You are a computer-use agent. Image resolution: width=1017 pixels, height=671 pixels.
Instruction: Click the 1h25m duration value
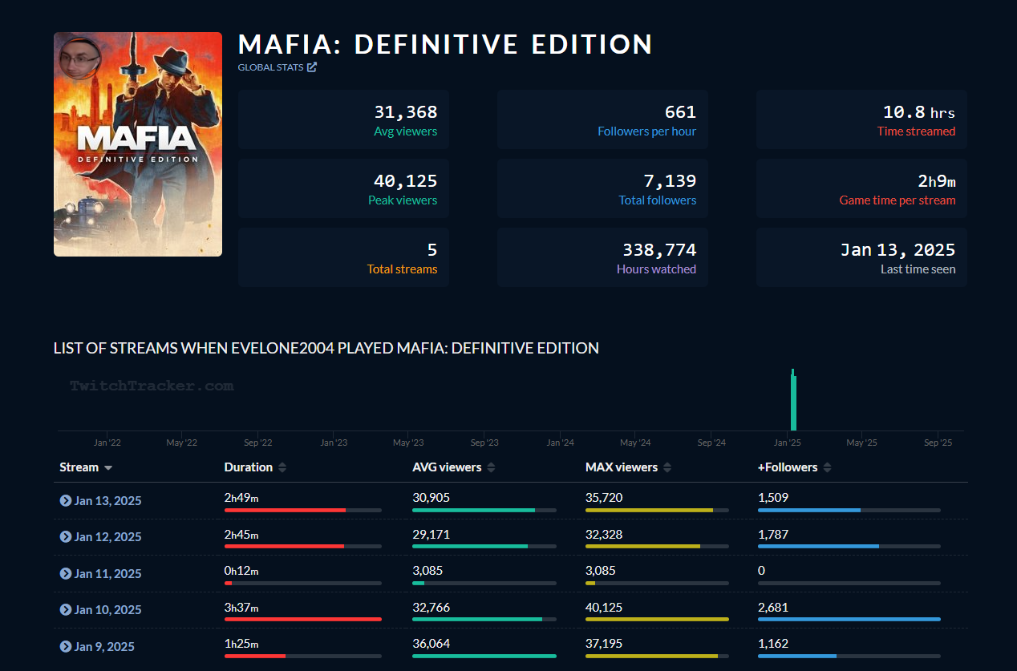click(241, 643)
